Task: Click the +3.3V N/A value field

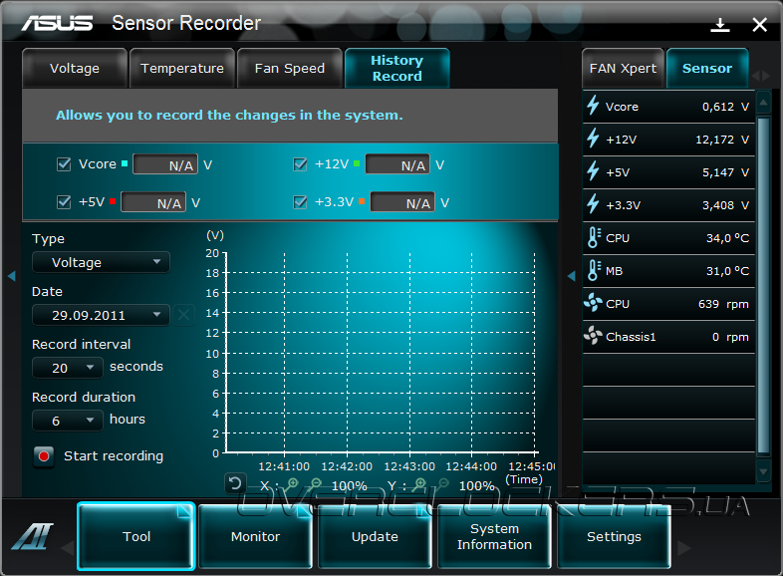Action: pyautogui.click(x=402, y=202)
